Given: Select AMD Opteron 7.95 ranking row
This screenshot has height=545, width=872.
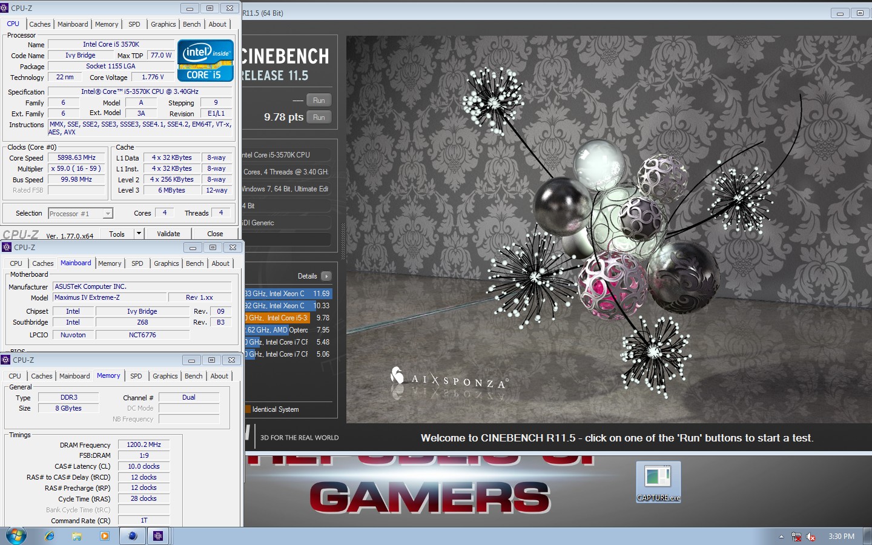Looking at the screenshot, I should point(288,330).
